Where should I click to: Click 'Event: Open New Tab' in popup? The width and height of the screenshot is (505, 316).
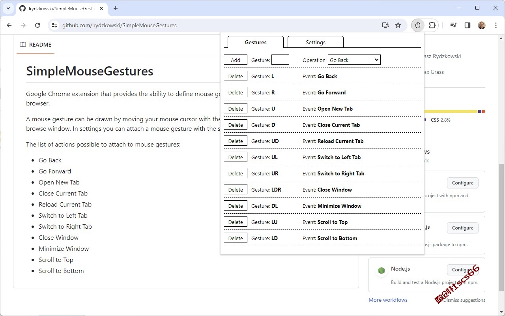pyautogui.click(x=327, y=109)
